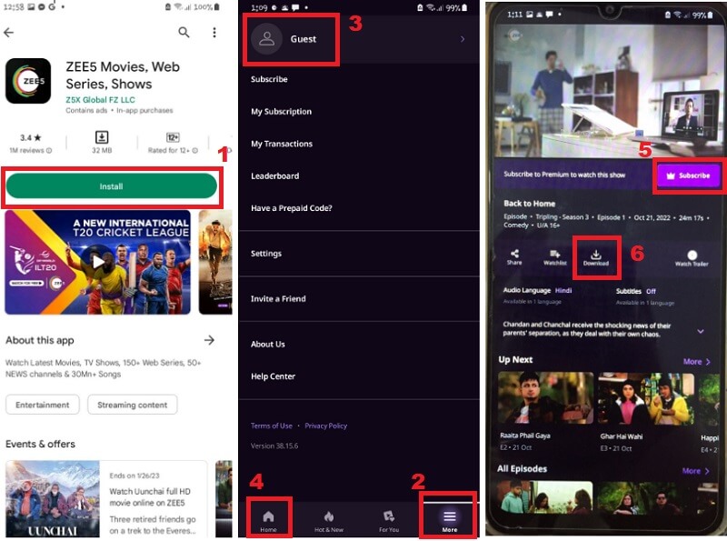Tap the 32 MB download size icon
Image resolution: width=727 pixels, height=541 pixels.
102,137
